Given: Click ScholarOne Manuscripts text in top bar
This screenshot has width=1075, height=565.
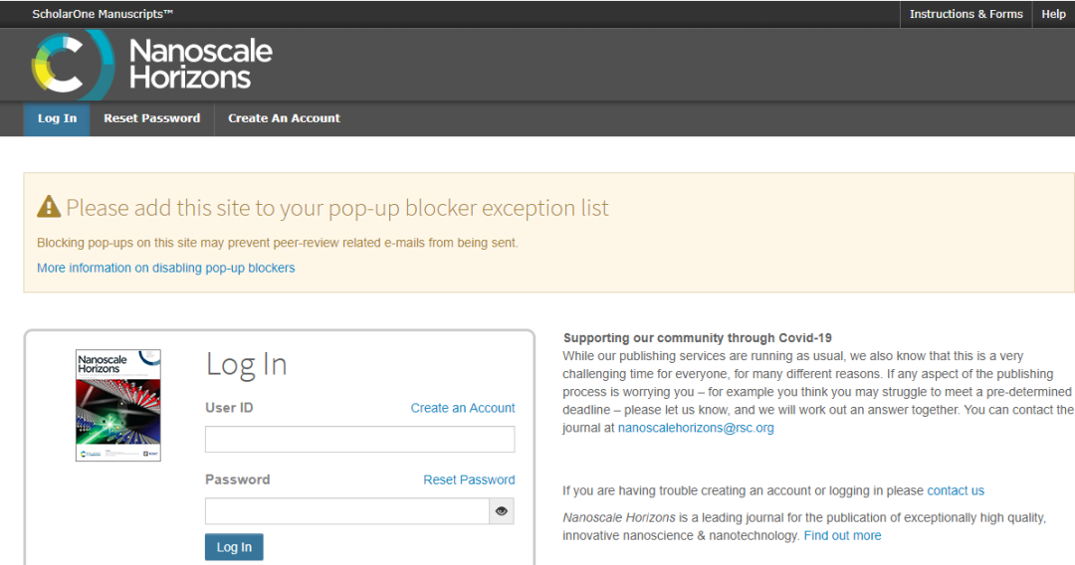Looking at the screenshot, I should tap(103, 14).
